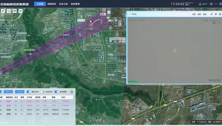Click batch number 32 cell
Image resolution: width=222 pixels, height=126 pixels.
[16, 114]
